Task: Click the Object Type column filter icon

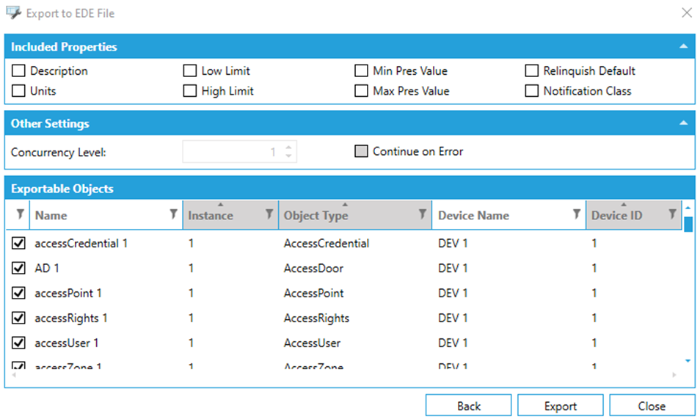Action: (423, 214)
